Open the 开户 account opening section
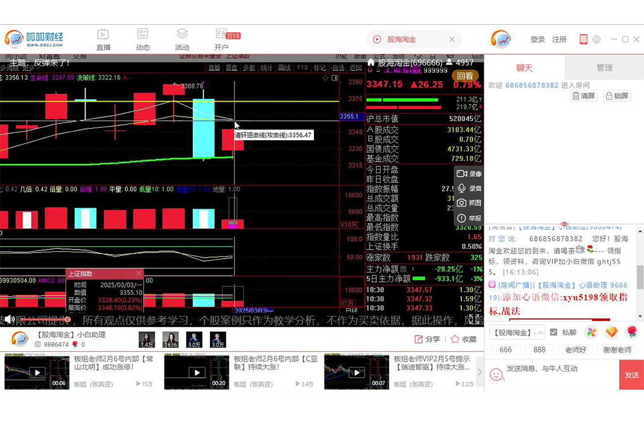Viewport: 644px width, 437px height. [x=222, y=40]
